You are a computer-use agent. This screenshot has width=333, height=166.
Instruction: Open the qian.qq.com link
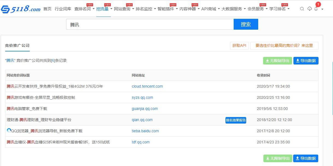(142, 120)
